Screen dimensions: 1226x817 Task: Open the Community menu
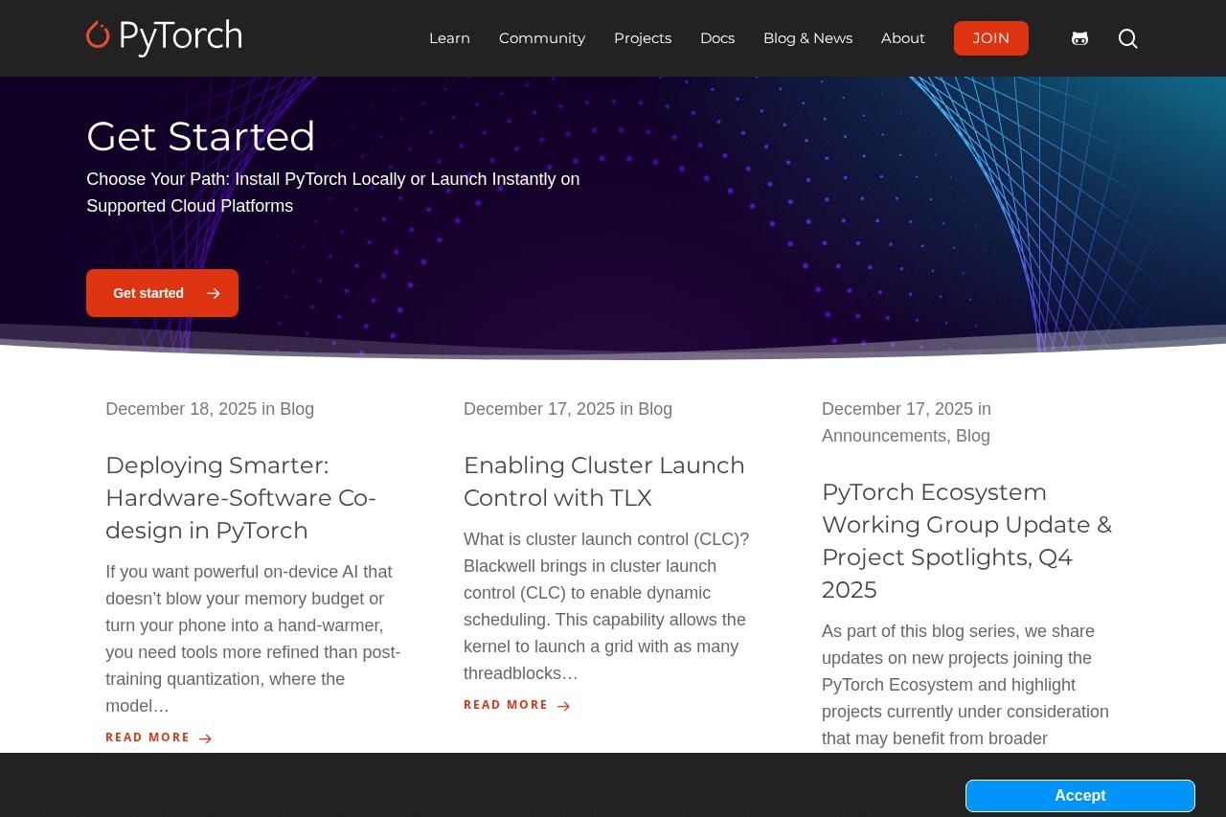[541, 38]
